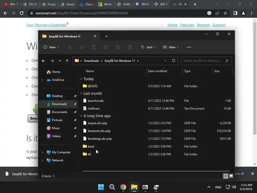Screen dimensions: 257x193
Task: Show hidden system tray icons
Action: pos(209,187)
